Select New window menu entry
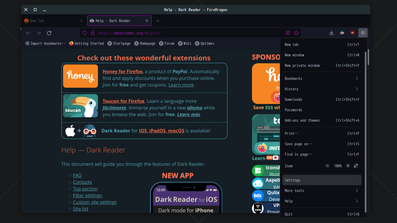The width and height of the screenshot is (397, 223). [322, 55]
